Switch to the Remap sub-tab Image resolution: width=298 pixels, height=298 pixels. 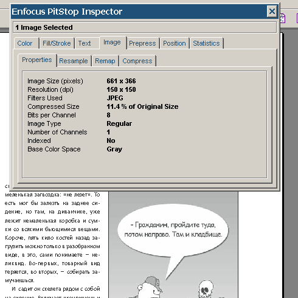coord(105,61)
